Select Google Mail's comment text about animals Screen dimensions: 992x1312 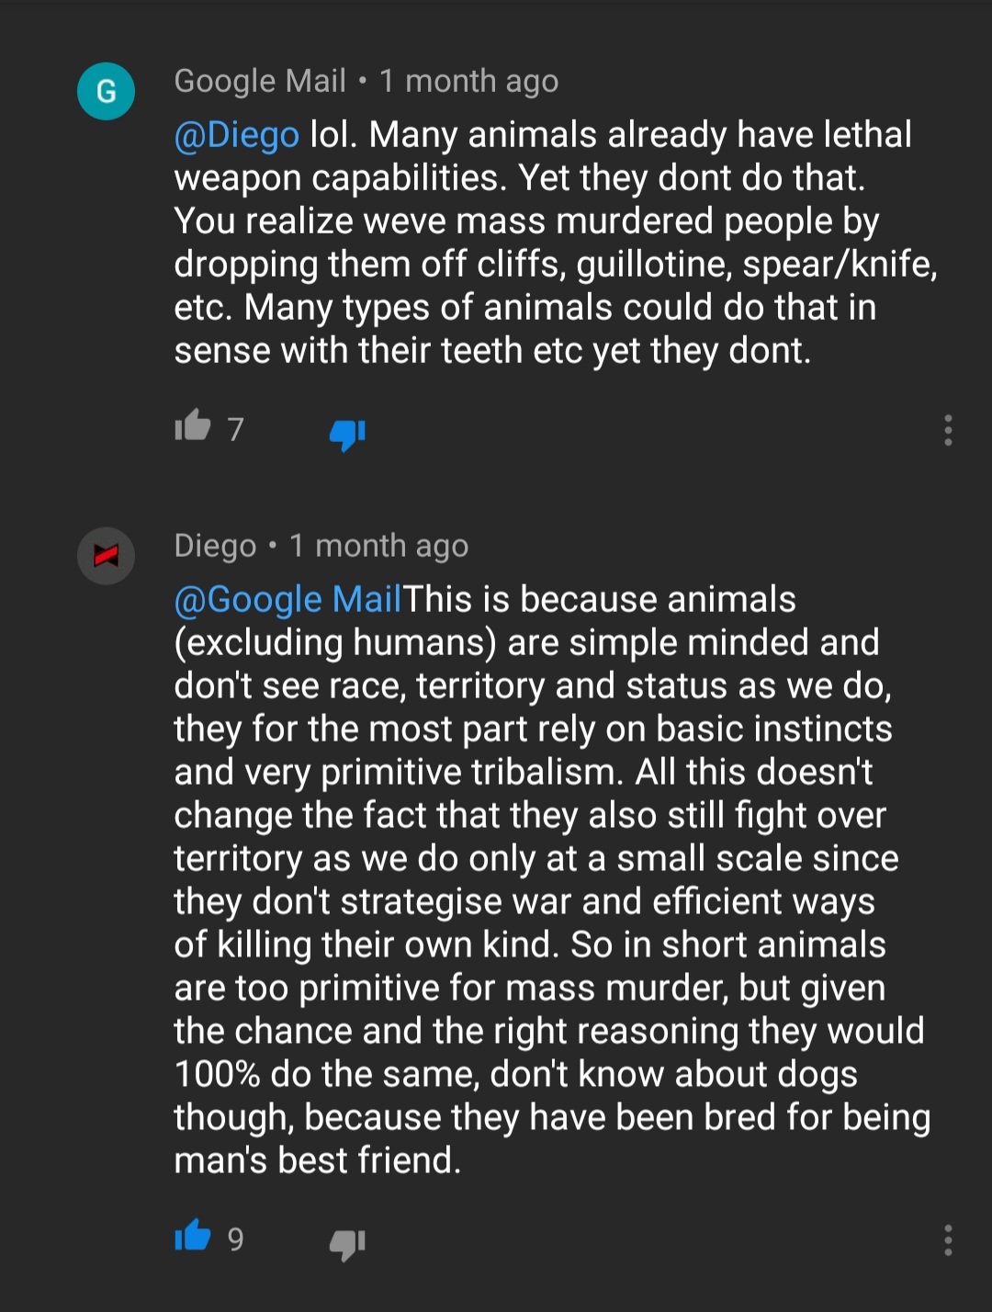coord(555,243)
